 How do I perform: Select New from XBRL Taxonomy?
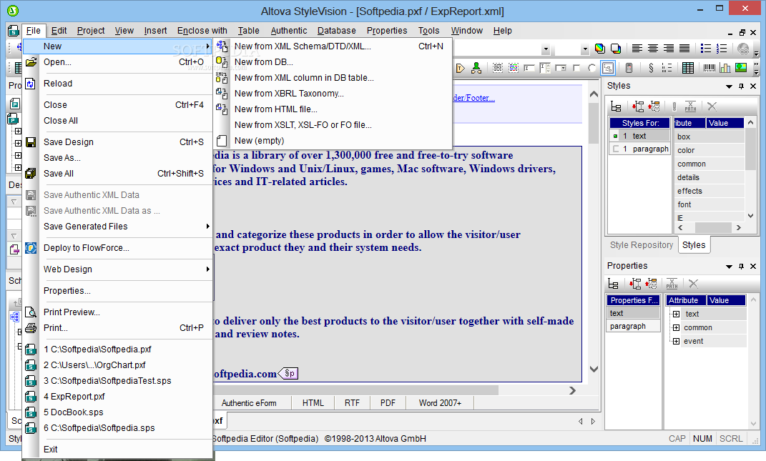pyautogui.click(x=332, y=94)
